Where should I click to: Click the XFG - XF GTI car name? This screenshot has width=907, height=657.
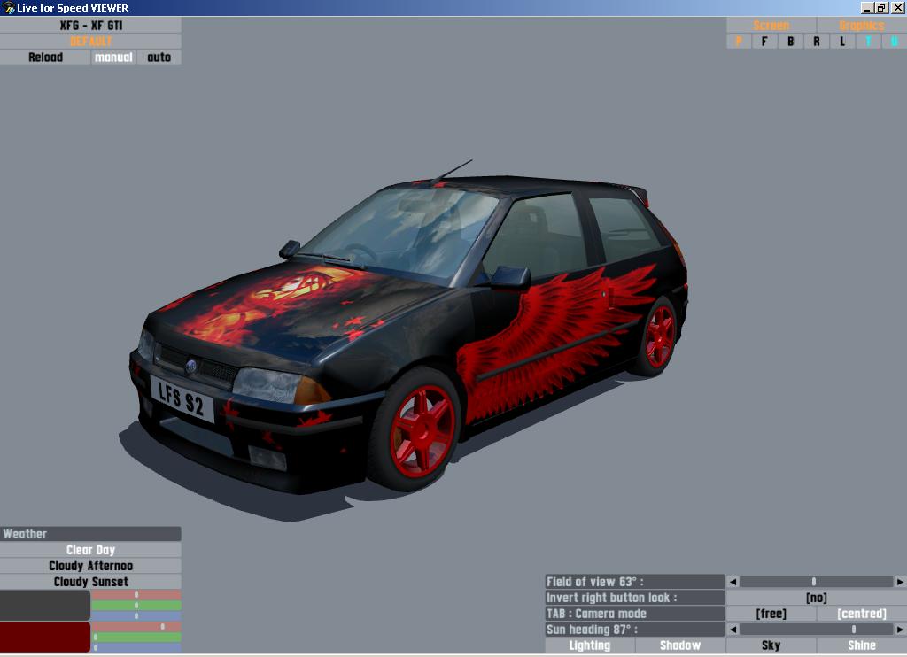91,26
